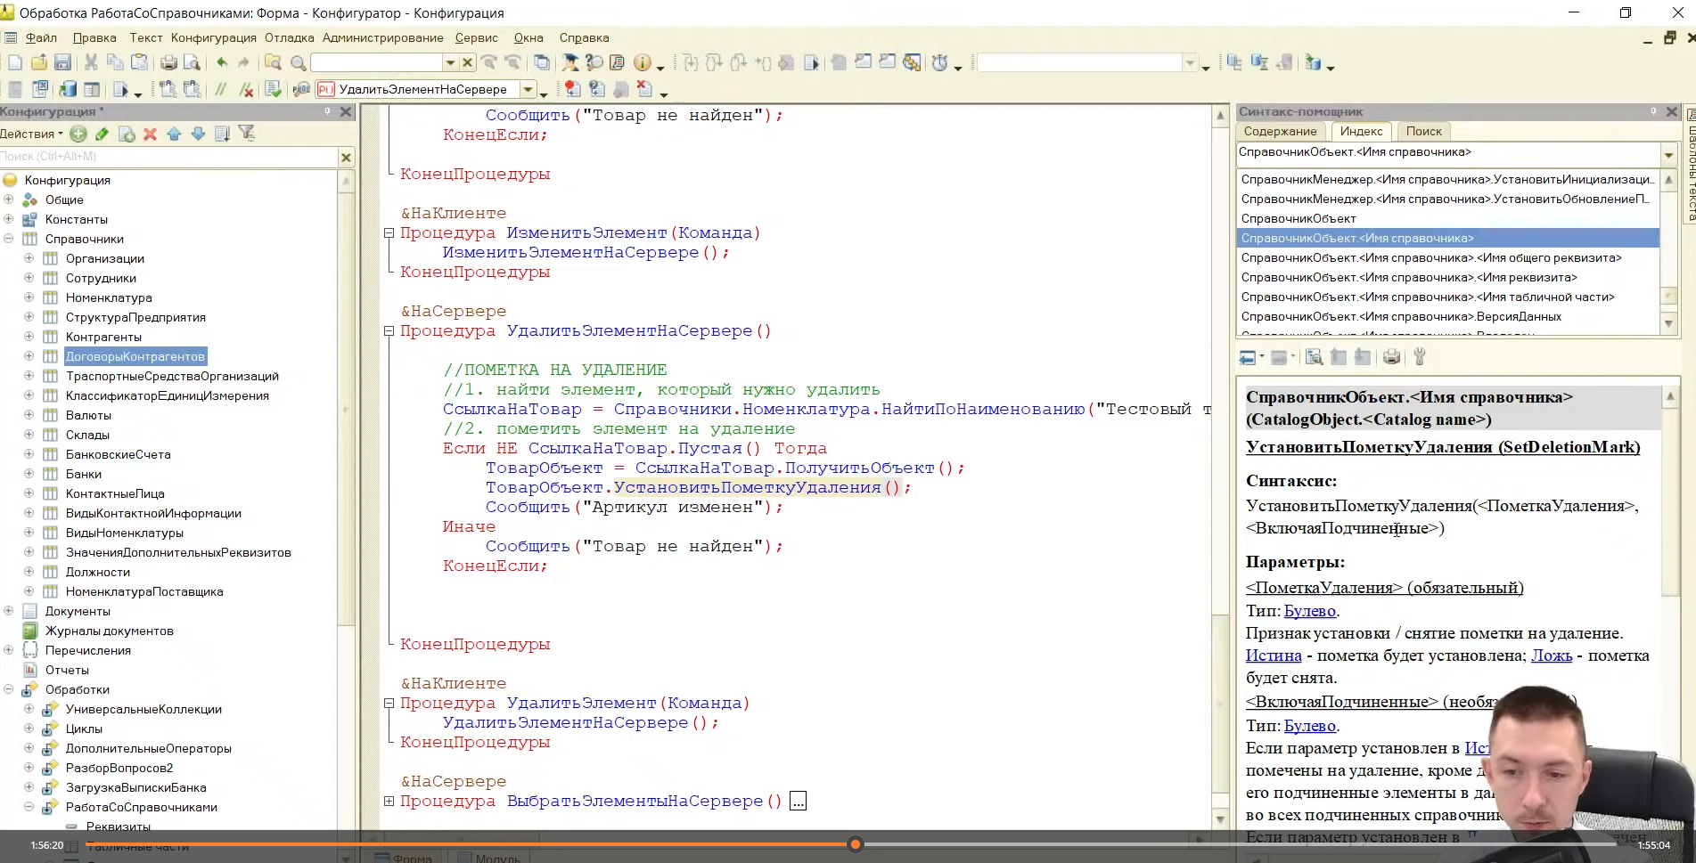The image size is (1696, 863).
Task: Switch to the Содержание tab
Action: pos(1280,131)
